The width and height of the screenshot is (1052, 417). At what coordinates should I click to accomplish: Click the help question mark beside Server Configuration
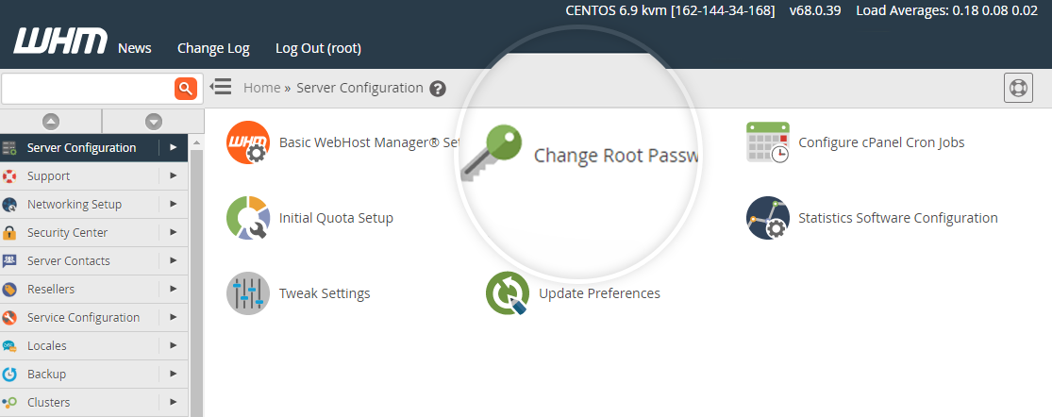(x=437, y=89)
